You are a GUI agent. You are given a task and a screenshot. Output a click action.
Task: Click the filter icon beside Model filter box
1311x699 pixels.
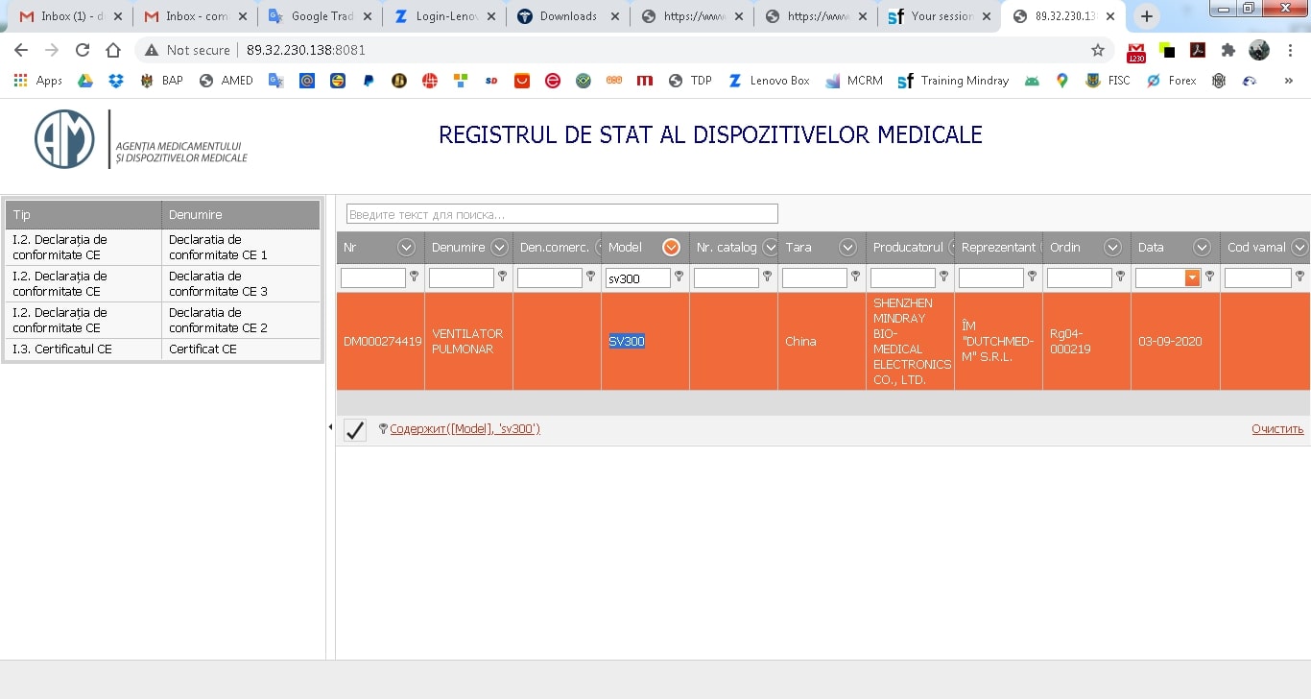point(679,277)
